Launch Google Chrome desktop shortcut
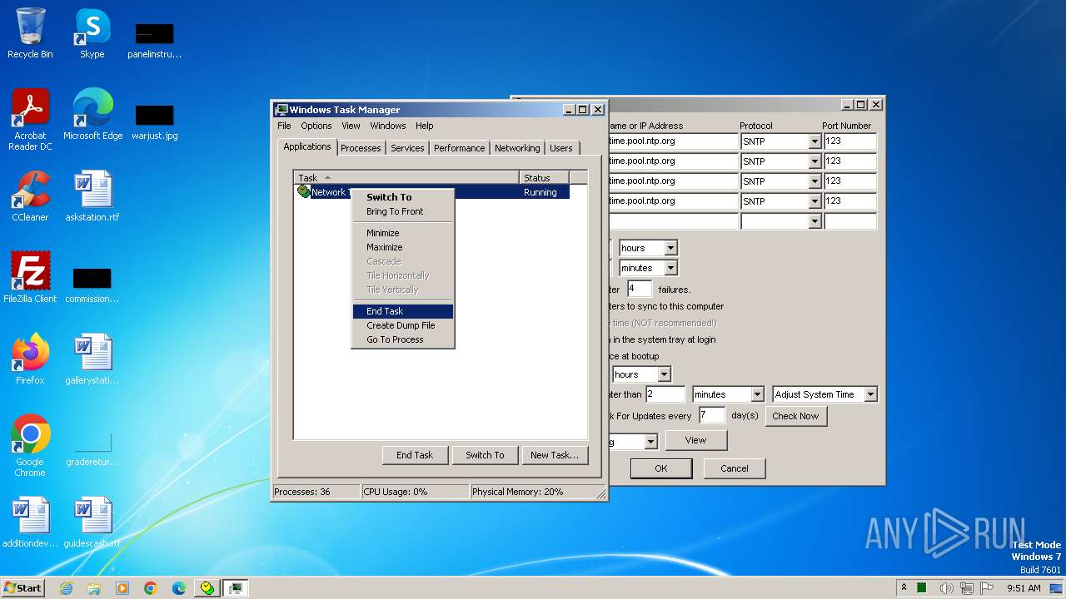 (30, 445)
